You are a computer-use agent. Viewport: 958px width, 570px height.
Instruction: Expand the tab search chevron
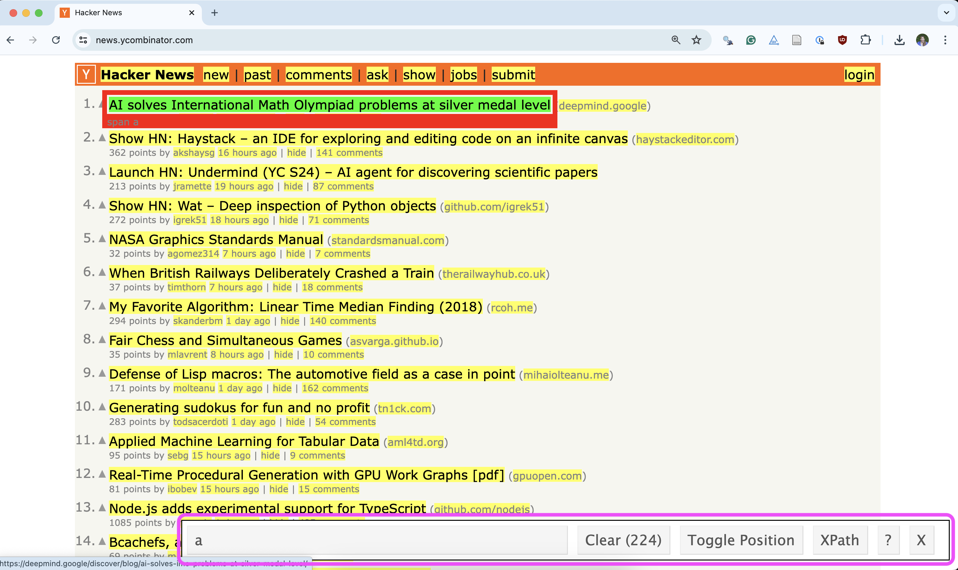point(946,13)
